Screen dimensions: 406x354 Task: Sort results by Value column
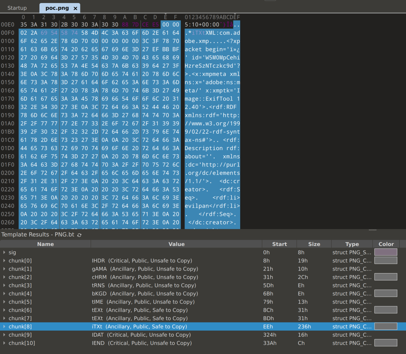[176, 244]
